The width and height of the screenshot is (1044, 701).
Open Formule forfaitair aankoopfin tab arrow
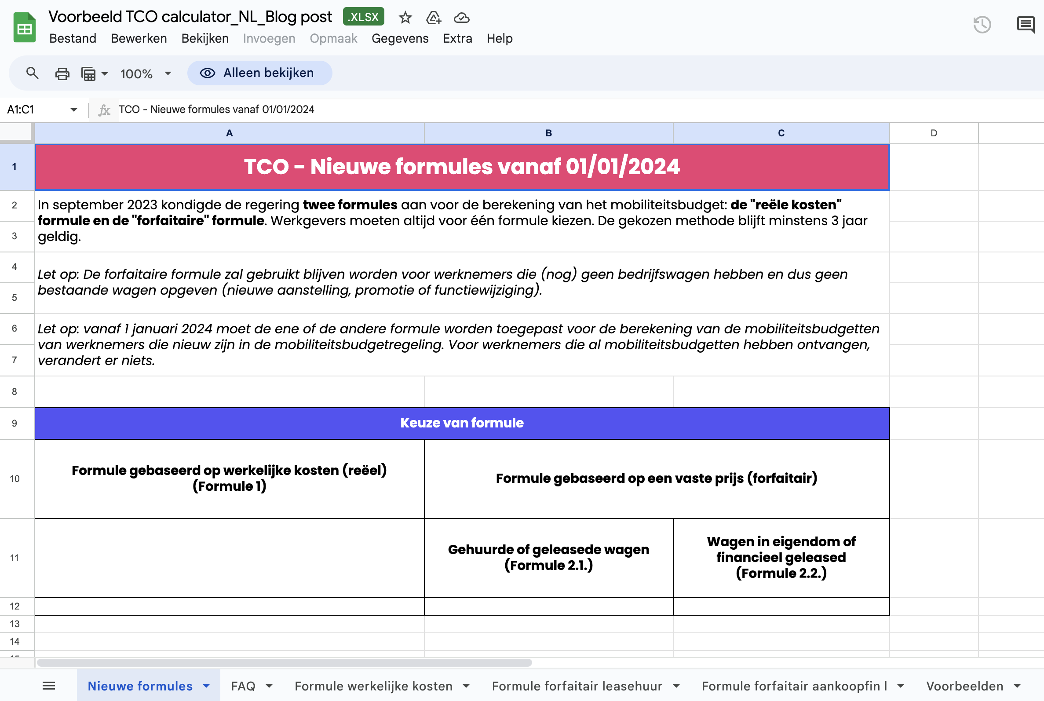(x=901, y=686)
